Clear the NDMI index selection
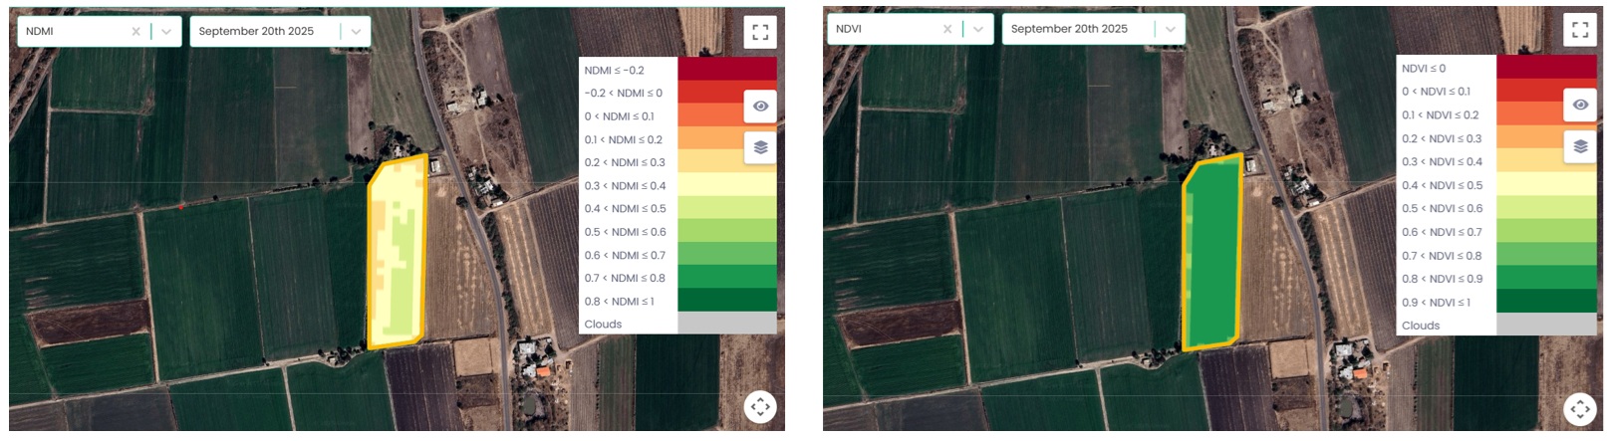The width and height of the screenshot is (1607, 441). (x=135, y=32)
